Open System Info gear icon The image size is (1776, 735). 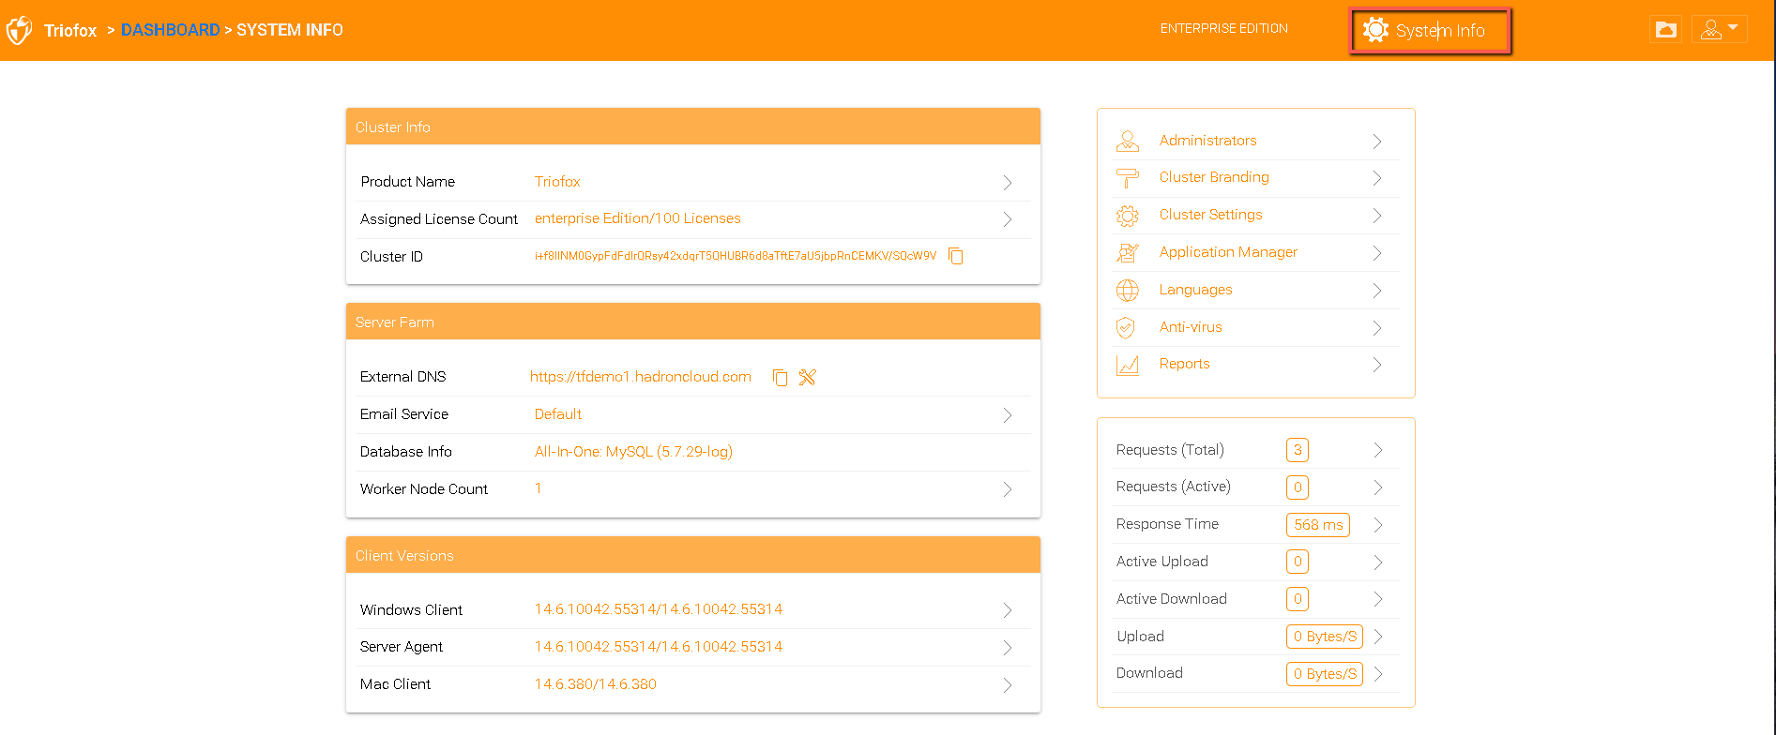point(1375,30)
